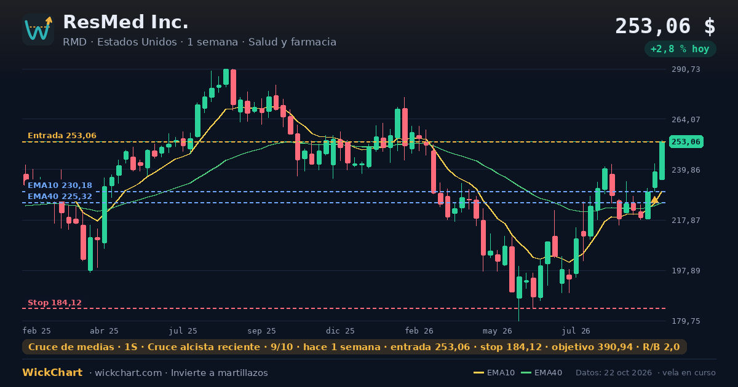Click the 290,73 price axis label
Screen dimensions: 738x387
(686, 69)
